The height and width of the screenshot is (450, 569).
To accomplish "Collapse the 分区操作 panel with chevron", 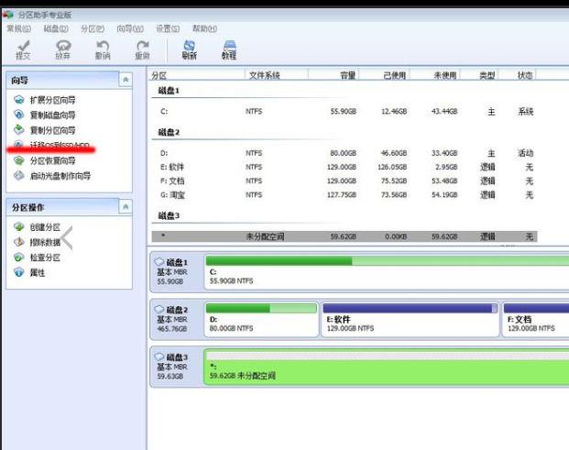I will 126,207.
